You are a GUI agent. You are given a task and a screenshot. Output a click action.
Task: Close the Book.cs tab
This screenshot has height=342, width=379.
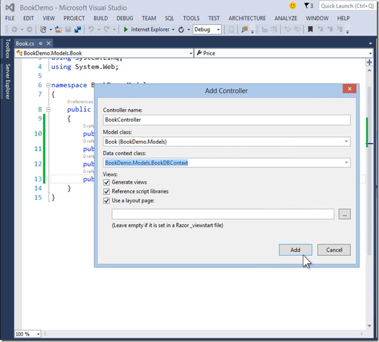tap(49, 43)
